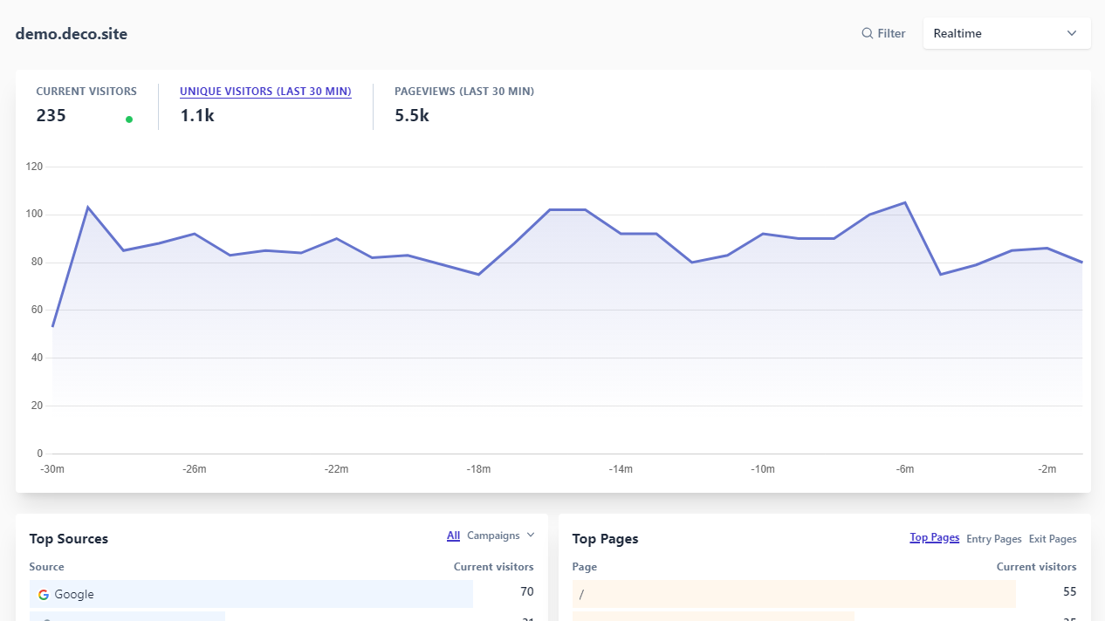Click the Google logo icon
This screenshot has width=1105, height=621.
point(44,595)
